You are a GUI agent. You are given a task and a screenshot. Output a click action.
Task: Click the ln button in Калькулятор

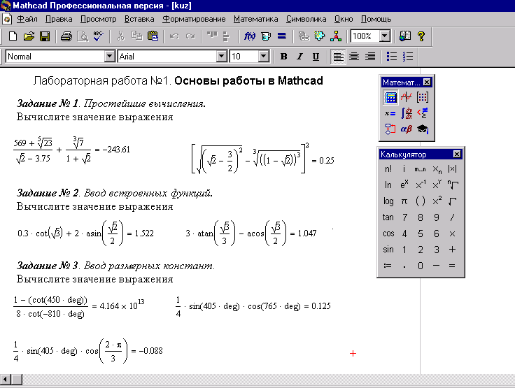coord(388,185)
